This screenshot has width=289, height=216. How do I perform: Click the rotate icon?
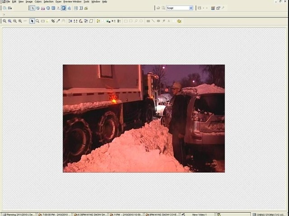pos(80,21)
